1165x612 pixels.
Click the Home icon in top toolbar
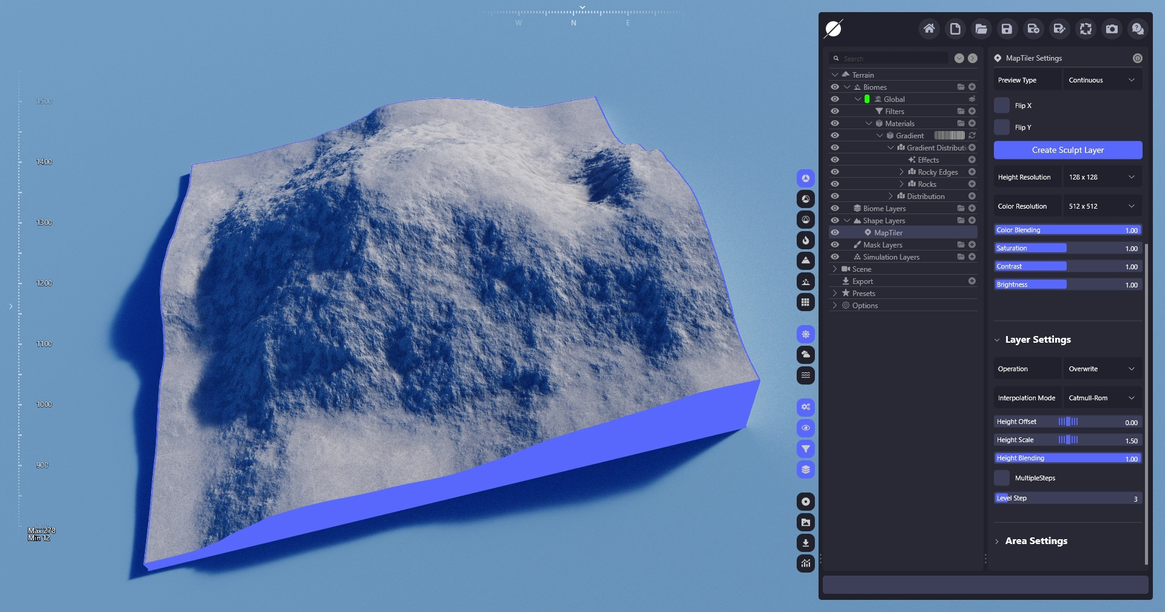(x=928, y=29)
